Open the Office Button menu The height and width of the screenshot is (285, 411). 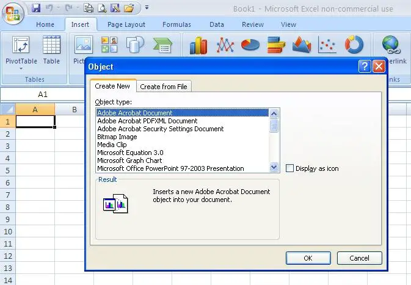click(x=13, y=13)
